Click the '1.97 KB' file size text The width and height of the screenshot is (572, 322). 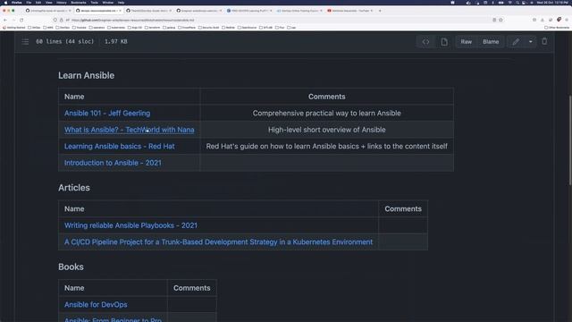pyautogui.click(x=115, y=42)
